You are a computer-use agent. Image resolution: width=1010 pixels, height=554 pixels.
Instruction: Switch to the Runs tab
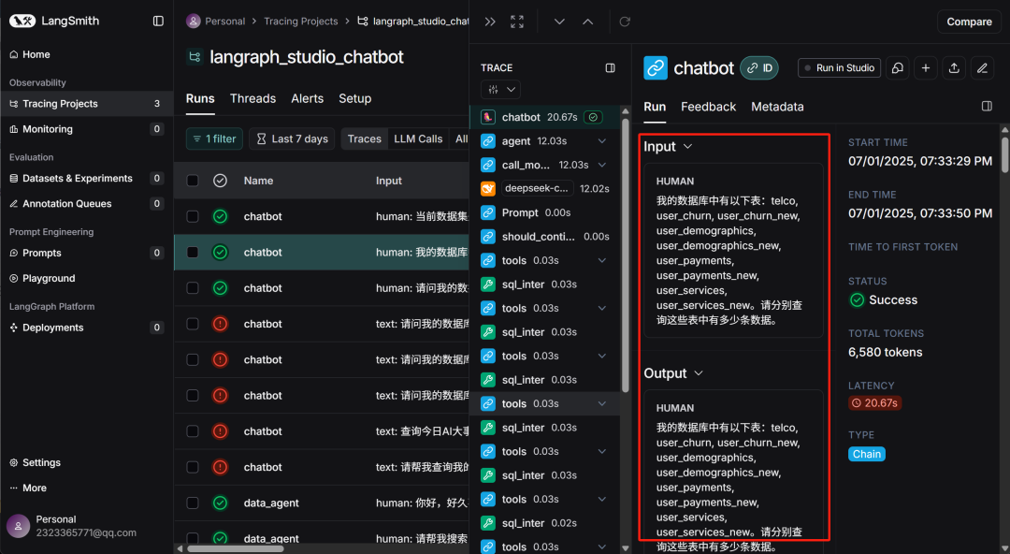point(200,98)
